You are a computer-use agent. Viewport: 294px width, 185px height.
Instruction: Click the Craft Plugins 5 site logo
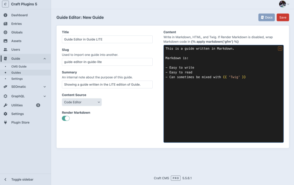click(5, 4)
